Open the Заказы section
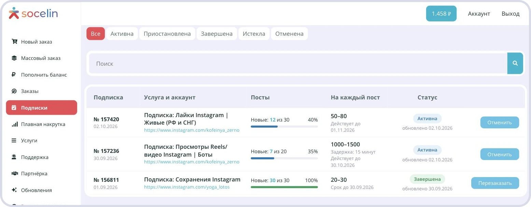The width and height of the screenshot is (531, 207). tap(42, 91)
